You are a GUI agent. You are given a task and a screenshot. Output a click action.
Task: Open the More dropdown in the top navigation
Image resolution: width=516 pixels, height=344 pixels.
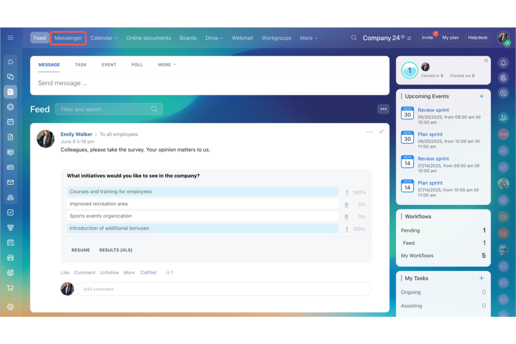tap(308, 38)
